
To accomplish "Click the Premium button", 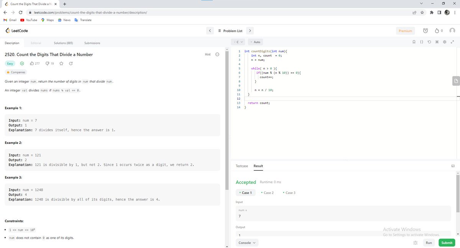I will (x=405, y=31).
